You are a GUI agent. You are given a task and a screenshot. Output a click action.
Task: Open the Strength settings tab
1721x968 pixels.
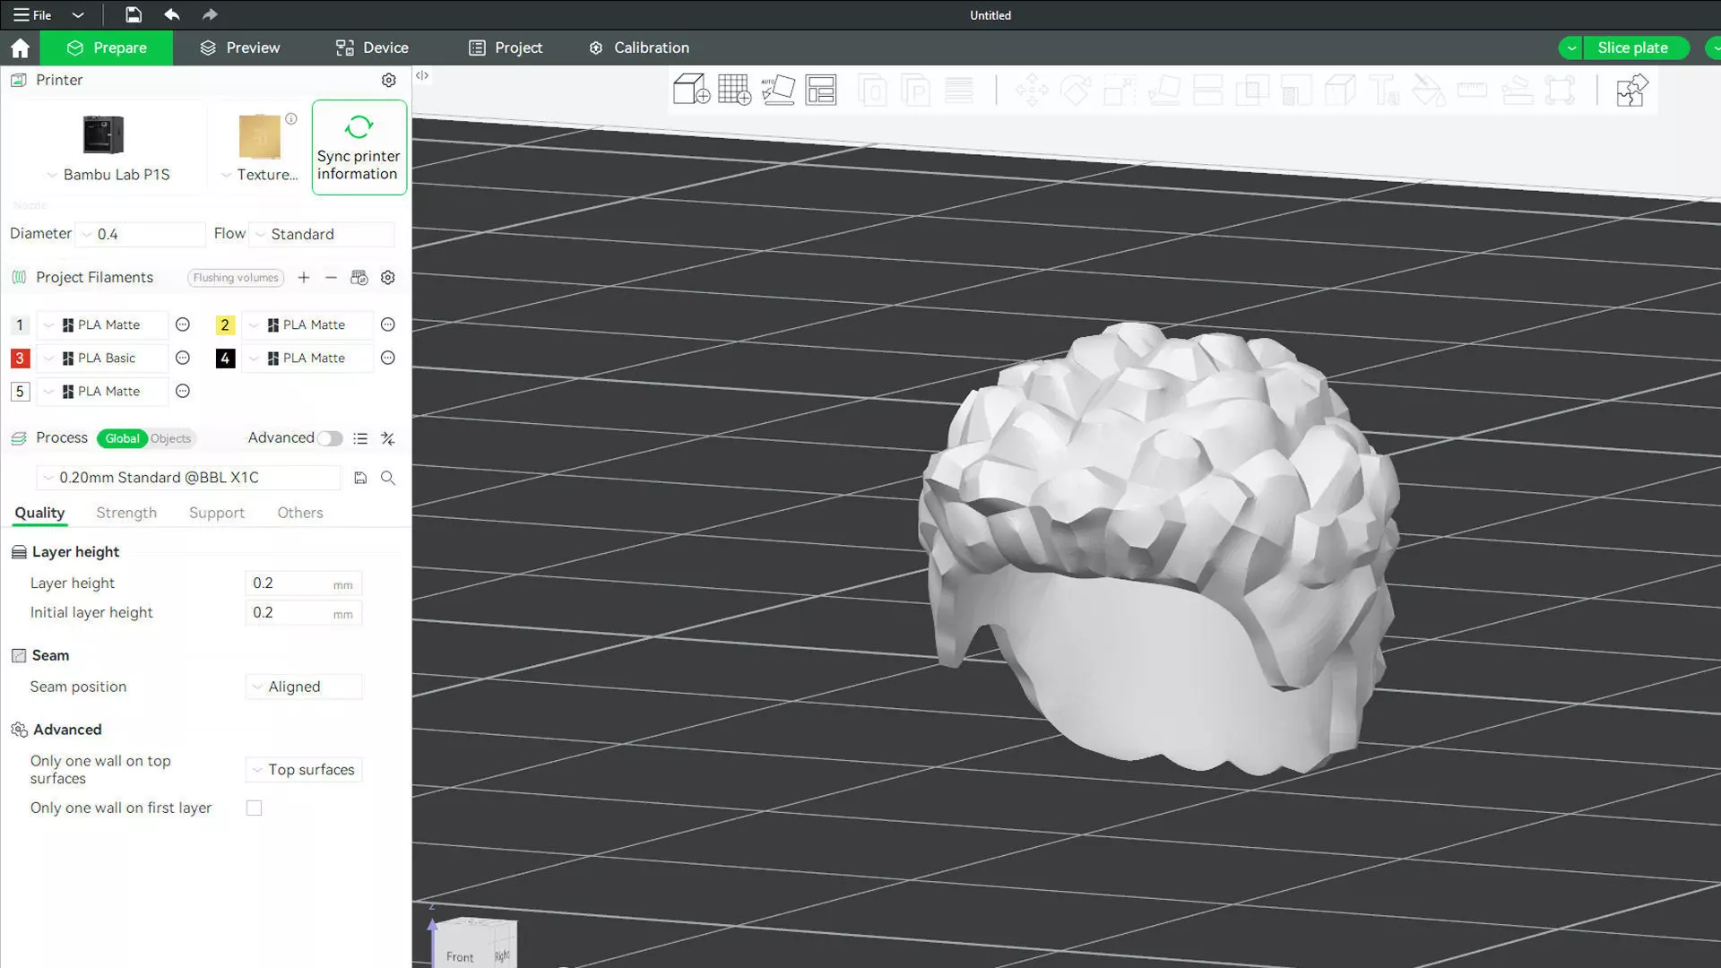[x=126, y=513]
